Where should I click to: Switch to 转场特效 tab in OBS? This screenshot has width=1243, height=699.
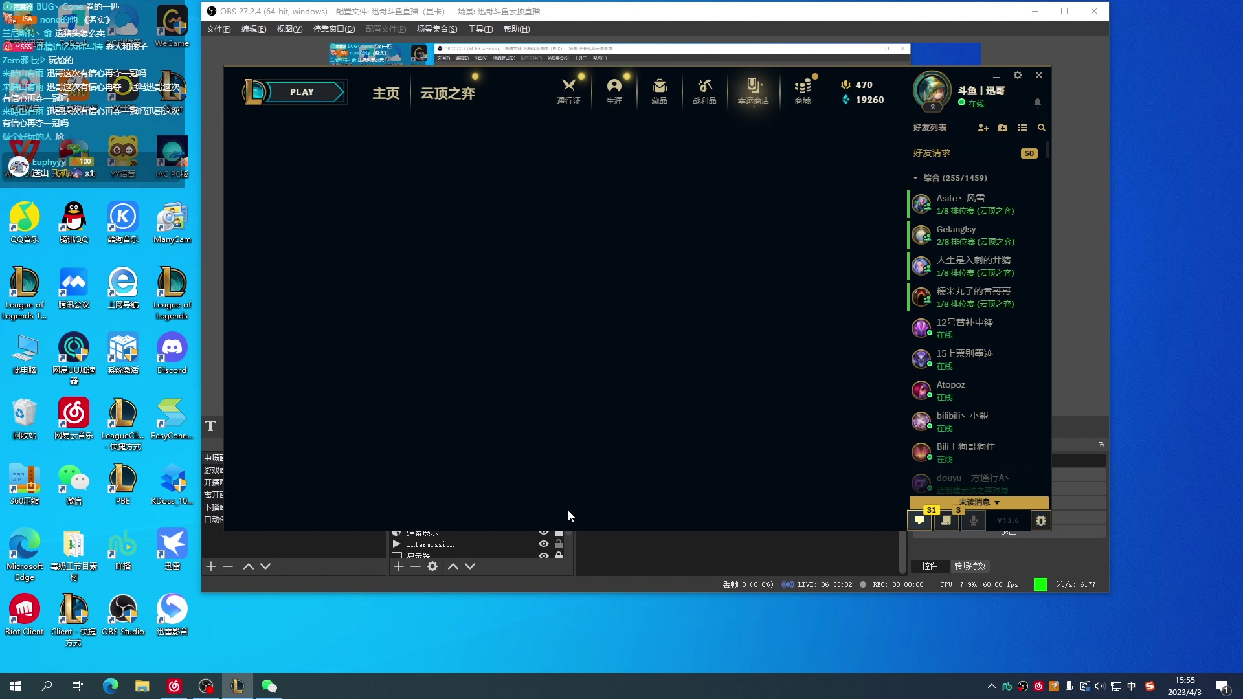[x=970, y=566]
